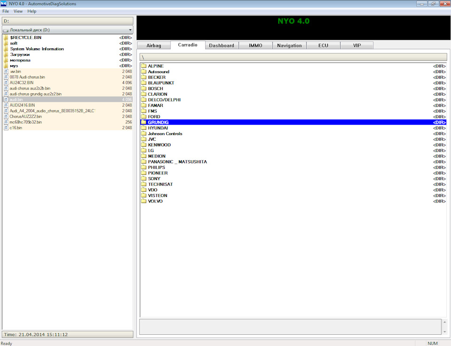
Task: Switch to the IMMO tab
Action: (256, 45)
